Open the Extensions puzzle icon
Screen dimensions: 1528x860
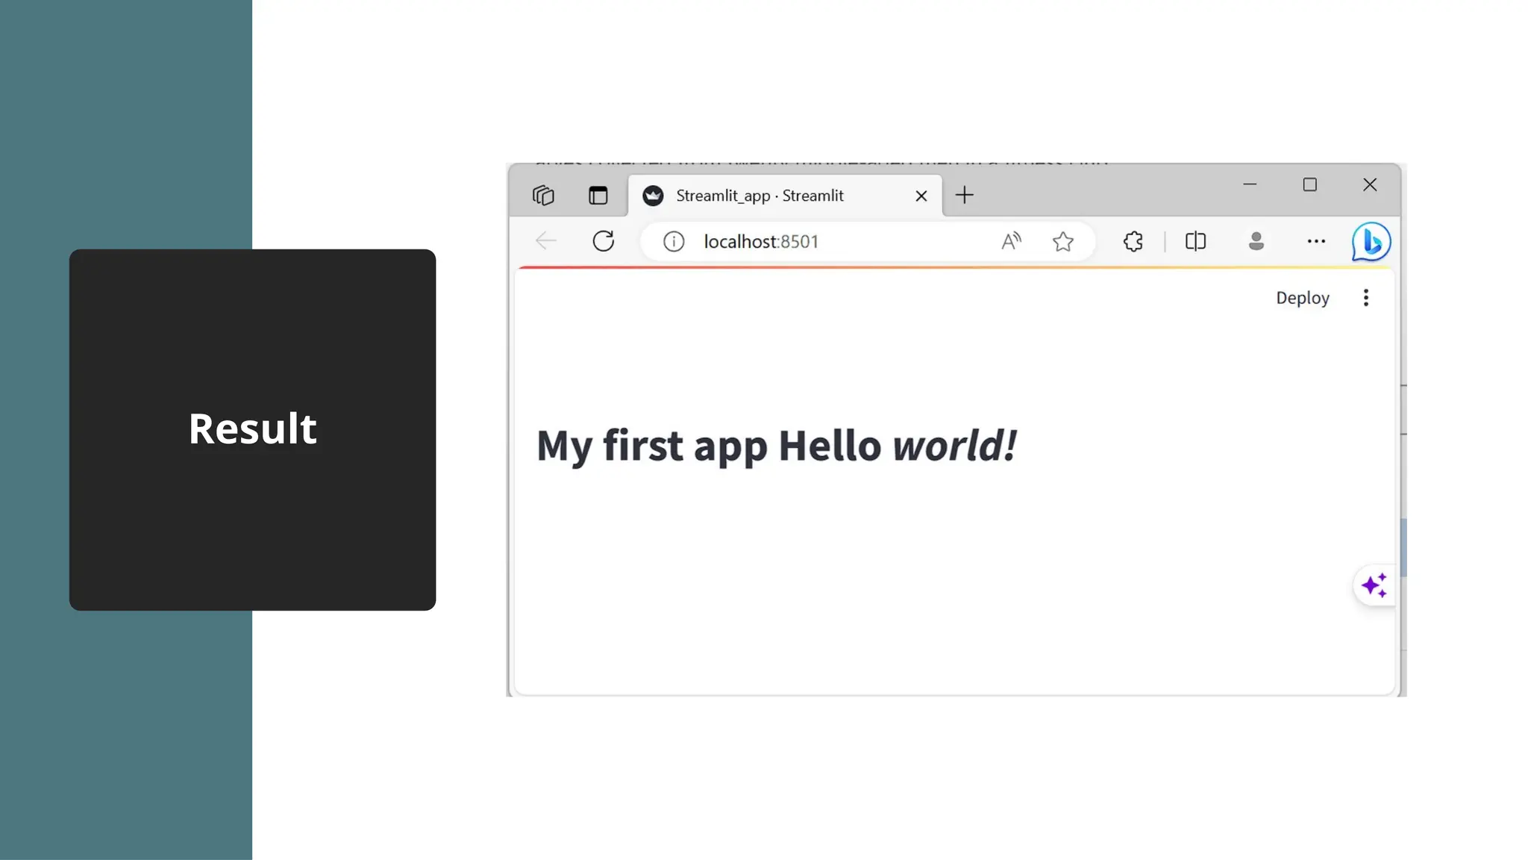(1133, 241)
